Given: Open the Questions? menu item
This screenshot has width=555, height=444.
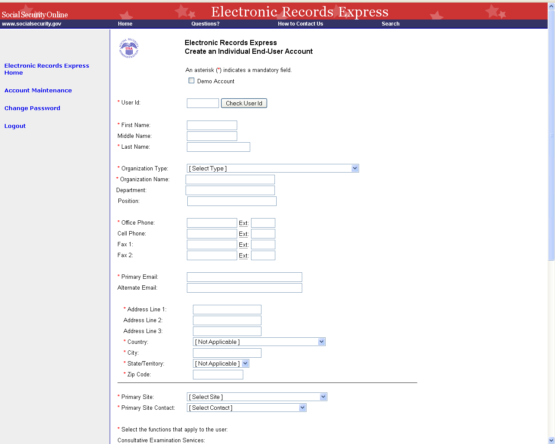Looking at the screenshot, I should coord(206,24).
